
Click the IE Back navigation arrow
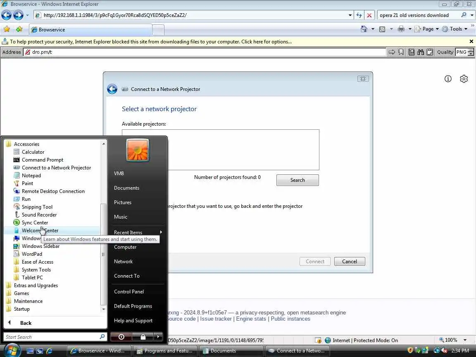pyautogui.click(x=6, y=15)
